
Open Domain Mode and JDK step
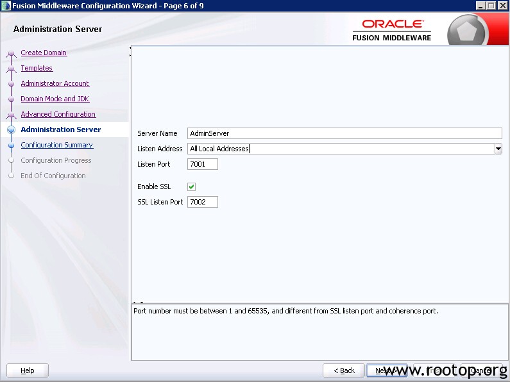[x=55, y=99]
